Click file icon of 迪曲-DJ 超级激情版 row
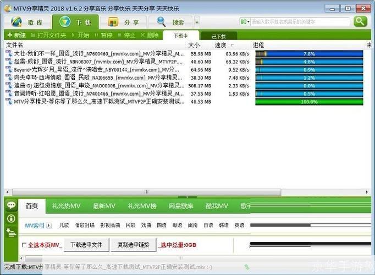This screenshot has width=375, height=275. tap(9, 85)
